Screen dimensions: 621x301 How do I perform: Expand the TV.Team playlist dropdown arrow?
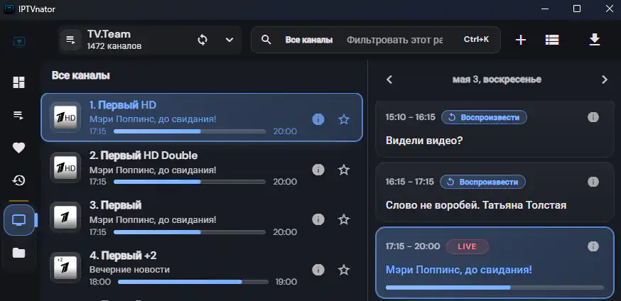(x=229, y=40)
